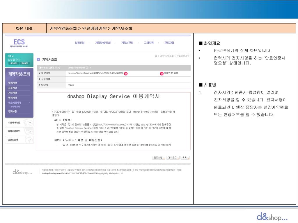298x223 pixels.
Task: Click the 계약서조회 heading arrow icon
Action: pos(38,60)
